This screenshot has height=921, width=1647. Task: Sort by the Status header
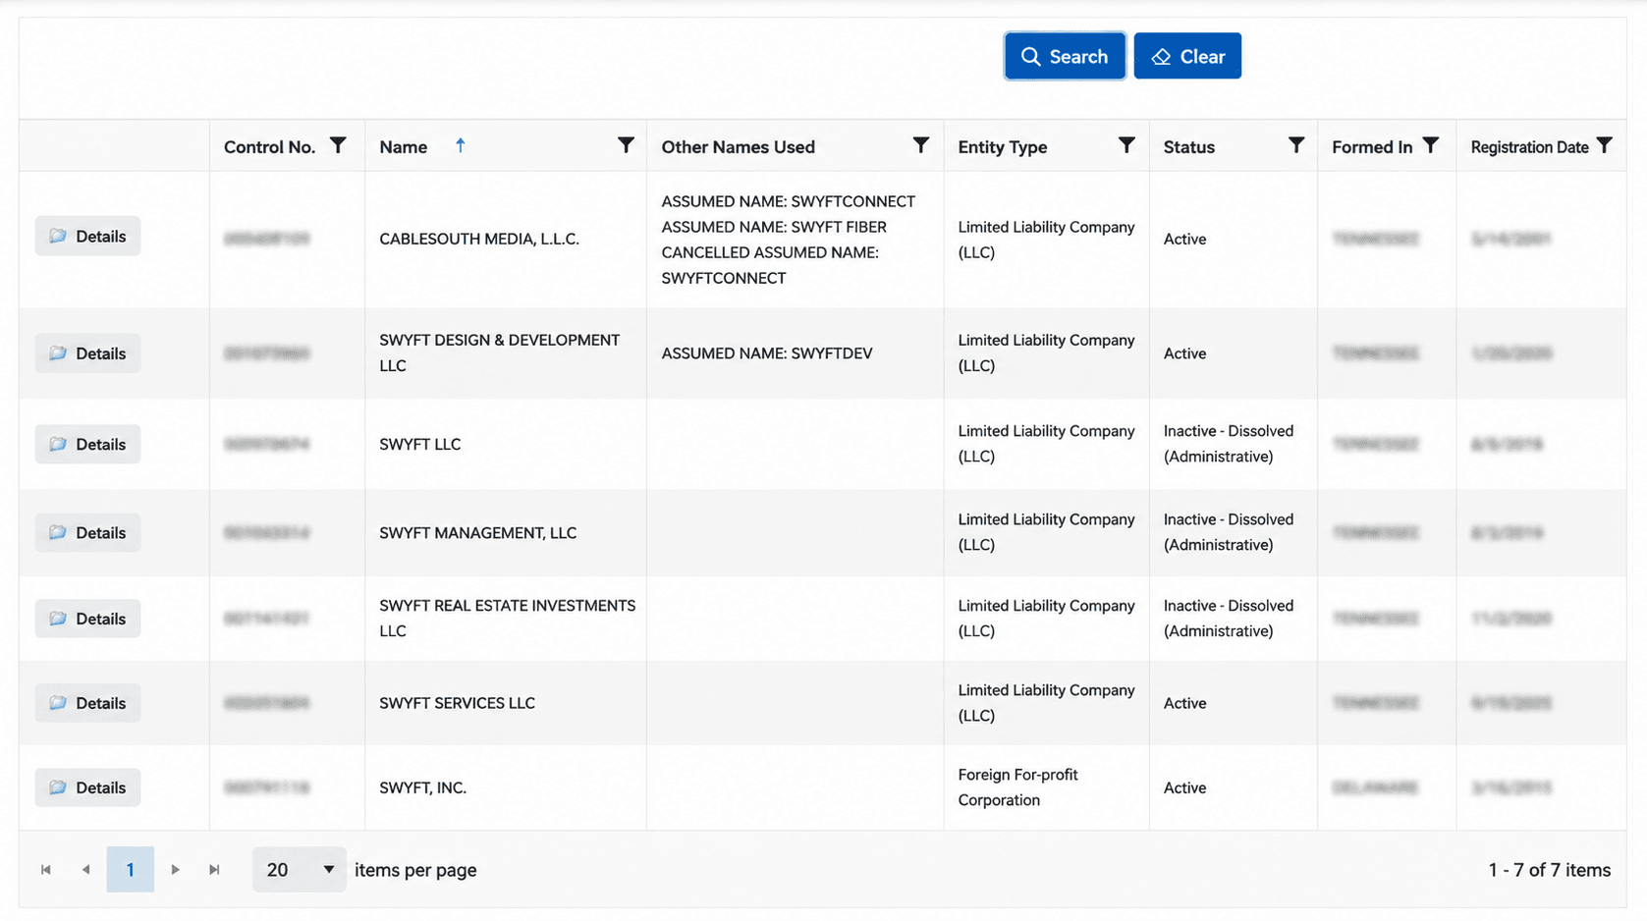[x=1188, y=147]
